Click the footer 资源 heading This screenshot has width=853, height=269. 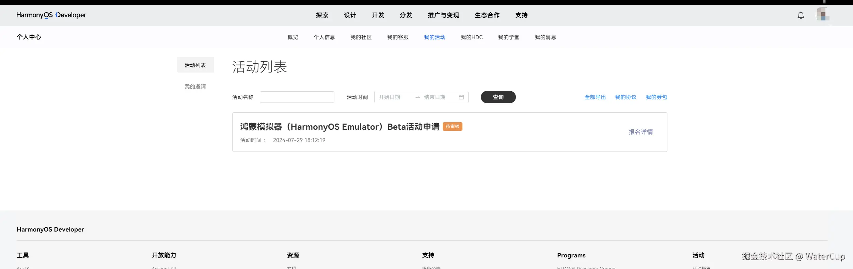pyautogui.click(x=293, y=255)
